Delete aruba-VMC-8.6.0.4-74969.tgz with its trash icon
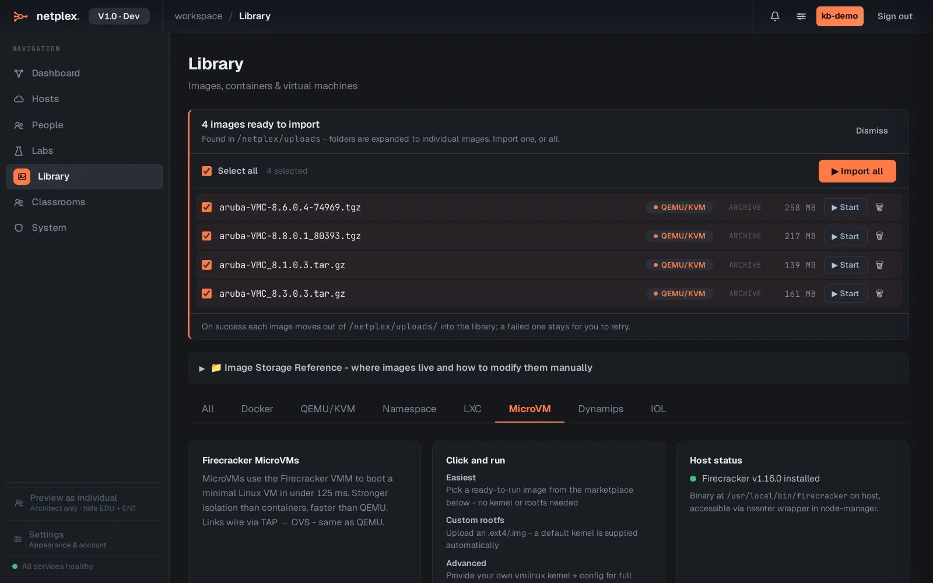933x583 pixels. point(879,208)
